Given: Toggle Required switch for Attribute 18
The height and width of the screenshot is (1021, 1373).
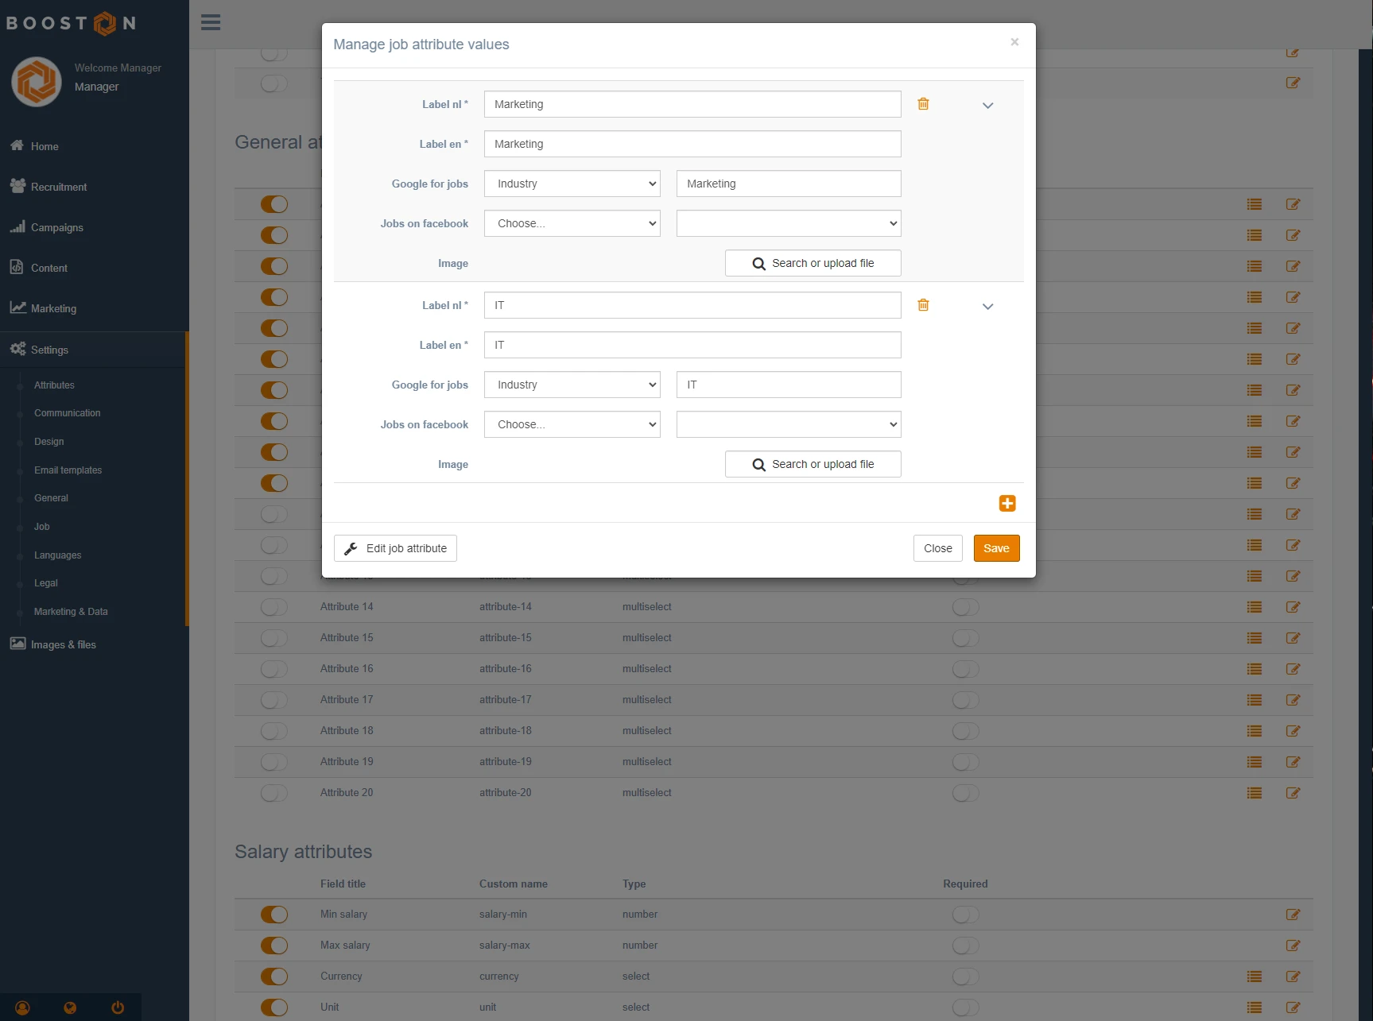Looking at the screenshot, I should coord(965,731).
